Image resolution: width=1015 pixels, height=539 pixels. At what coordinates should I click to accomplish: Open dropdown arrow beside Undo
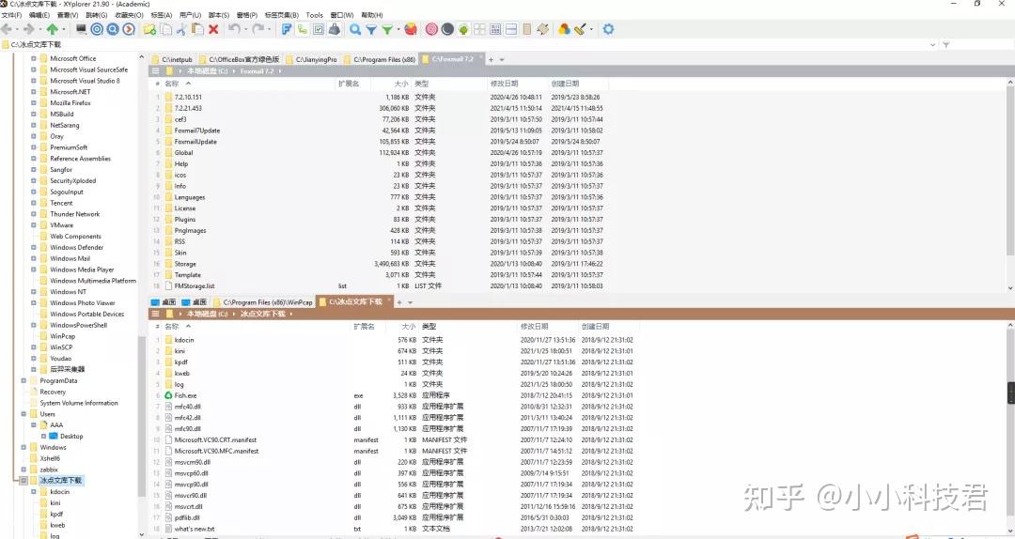[x=245, y=29]
